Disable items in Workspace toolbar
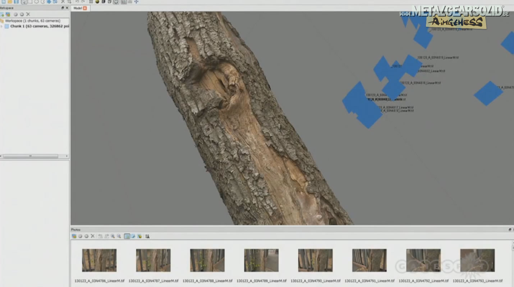This screenshot has width=514, height=287. pos(22,14)
